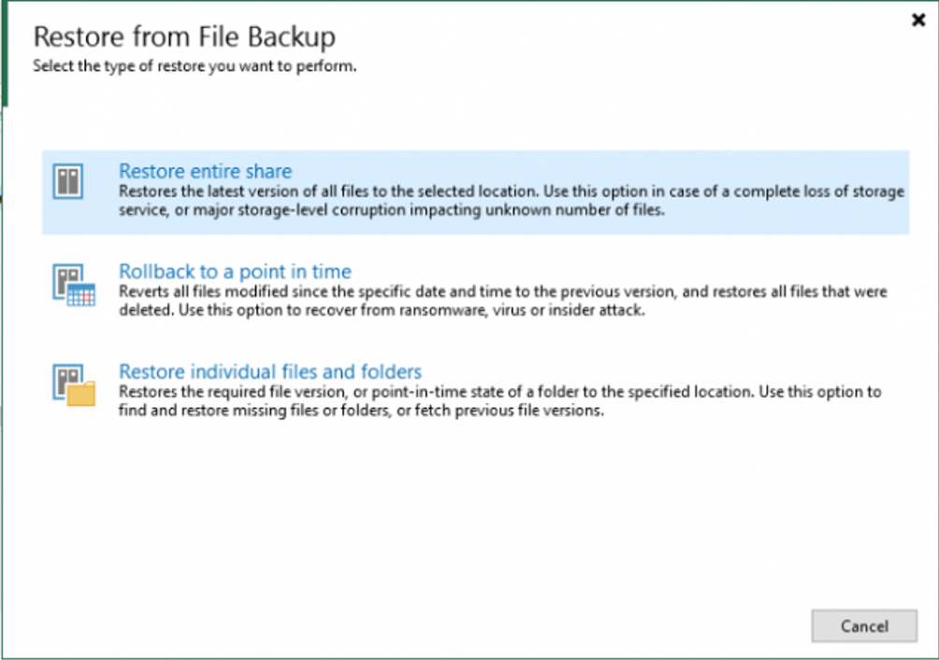The image size is (939, 660).
Task: Click the Restore entire share icon
Action: [x=69, y=181]
